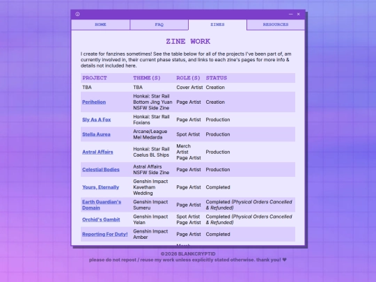Select the Merch Artist Page Artist role cell
Screen dimensions: 376x282
click(x=189, y=152)
